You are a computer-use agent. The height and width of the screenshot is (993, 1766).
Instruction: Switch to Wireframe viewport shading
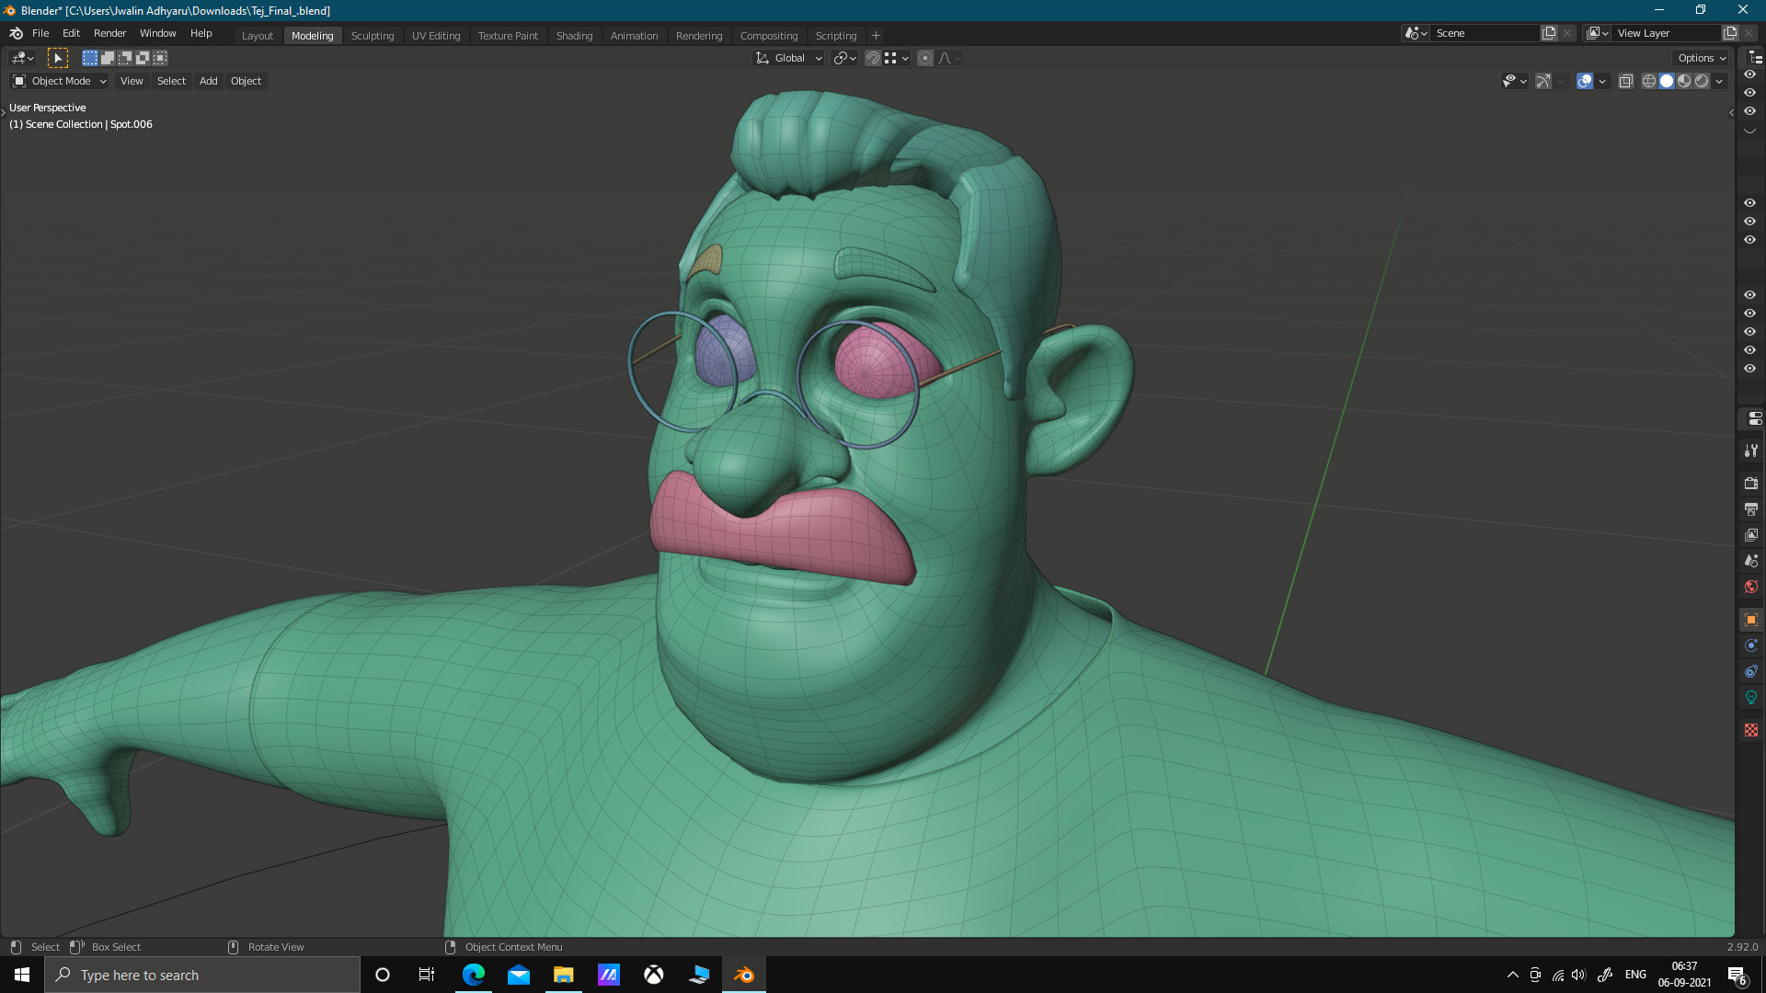click(x=1649, y=81)
